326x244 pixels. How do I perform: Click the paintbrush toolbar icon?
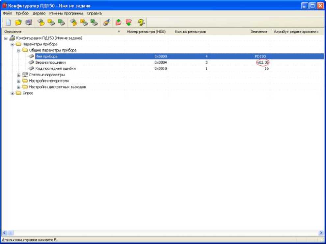106,22
